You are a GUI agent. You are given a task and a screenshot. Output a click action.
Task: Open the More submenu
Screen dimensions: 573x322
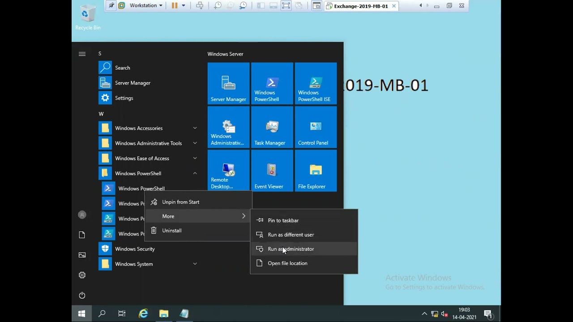198,216
